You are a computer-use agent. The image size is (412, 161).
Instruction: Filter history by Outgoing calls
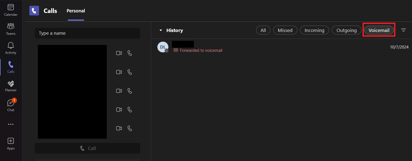346,30
